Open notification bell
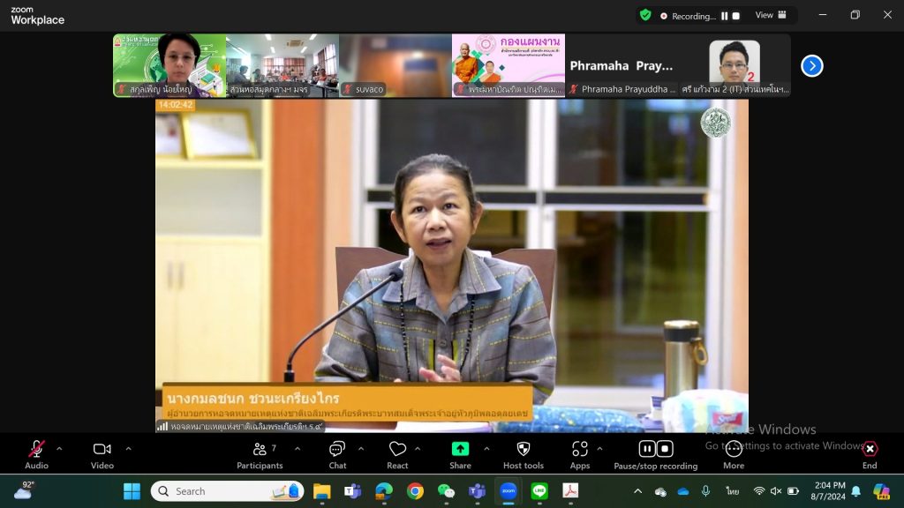 [856, 491]
